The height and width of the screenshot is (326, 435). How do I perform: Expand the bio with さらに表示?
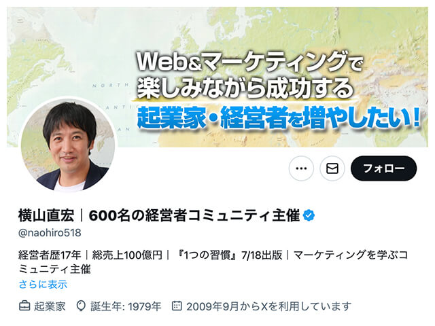(x=43, y=285)
